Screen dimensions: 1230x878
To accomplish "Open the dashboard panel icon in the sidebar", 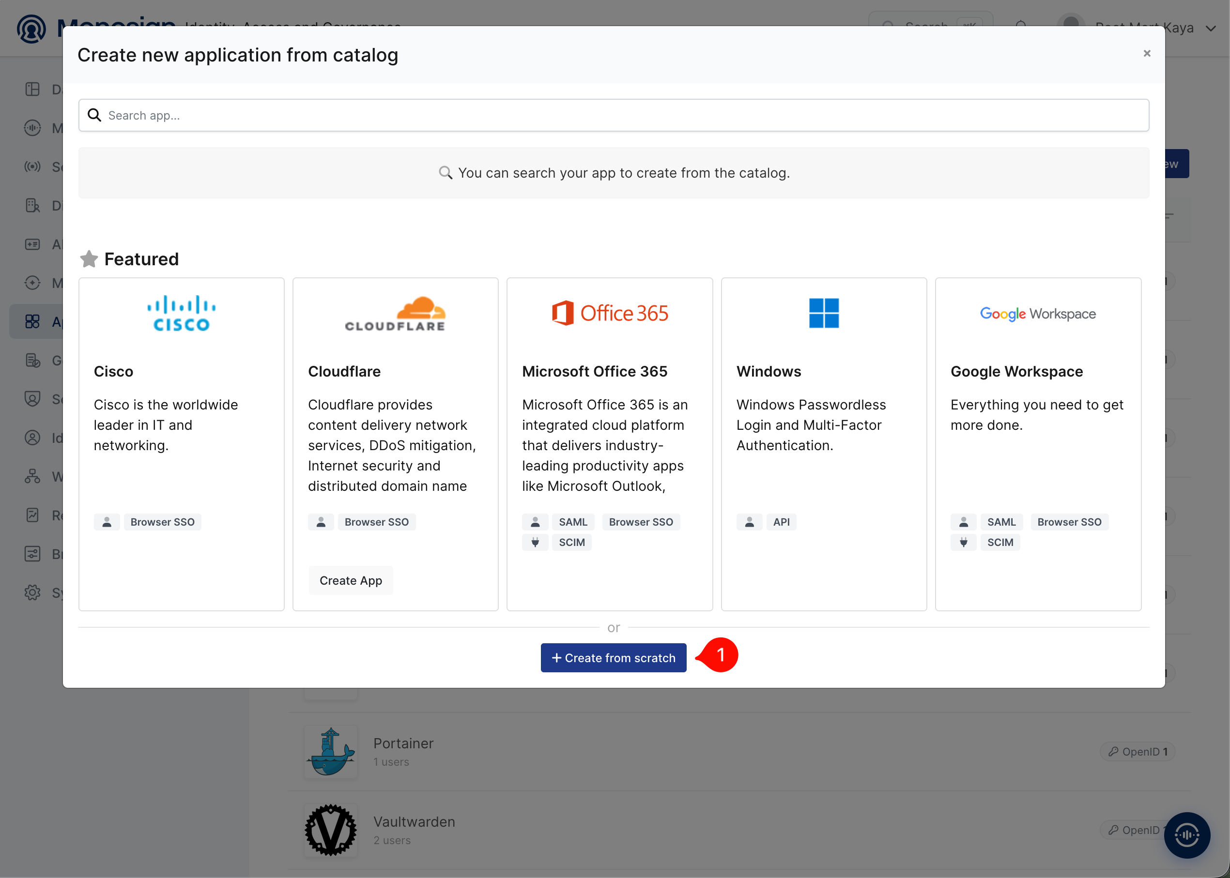I will pos(32,89).
